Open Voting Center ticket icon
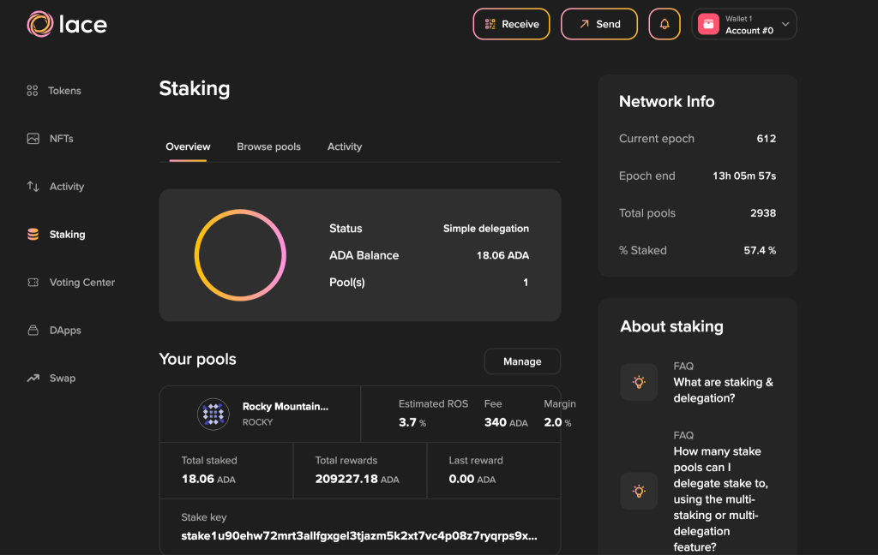 33,283
